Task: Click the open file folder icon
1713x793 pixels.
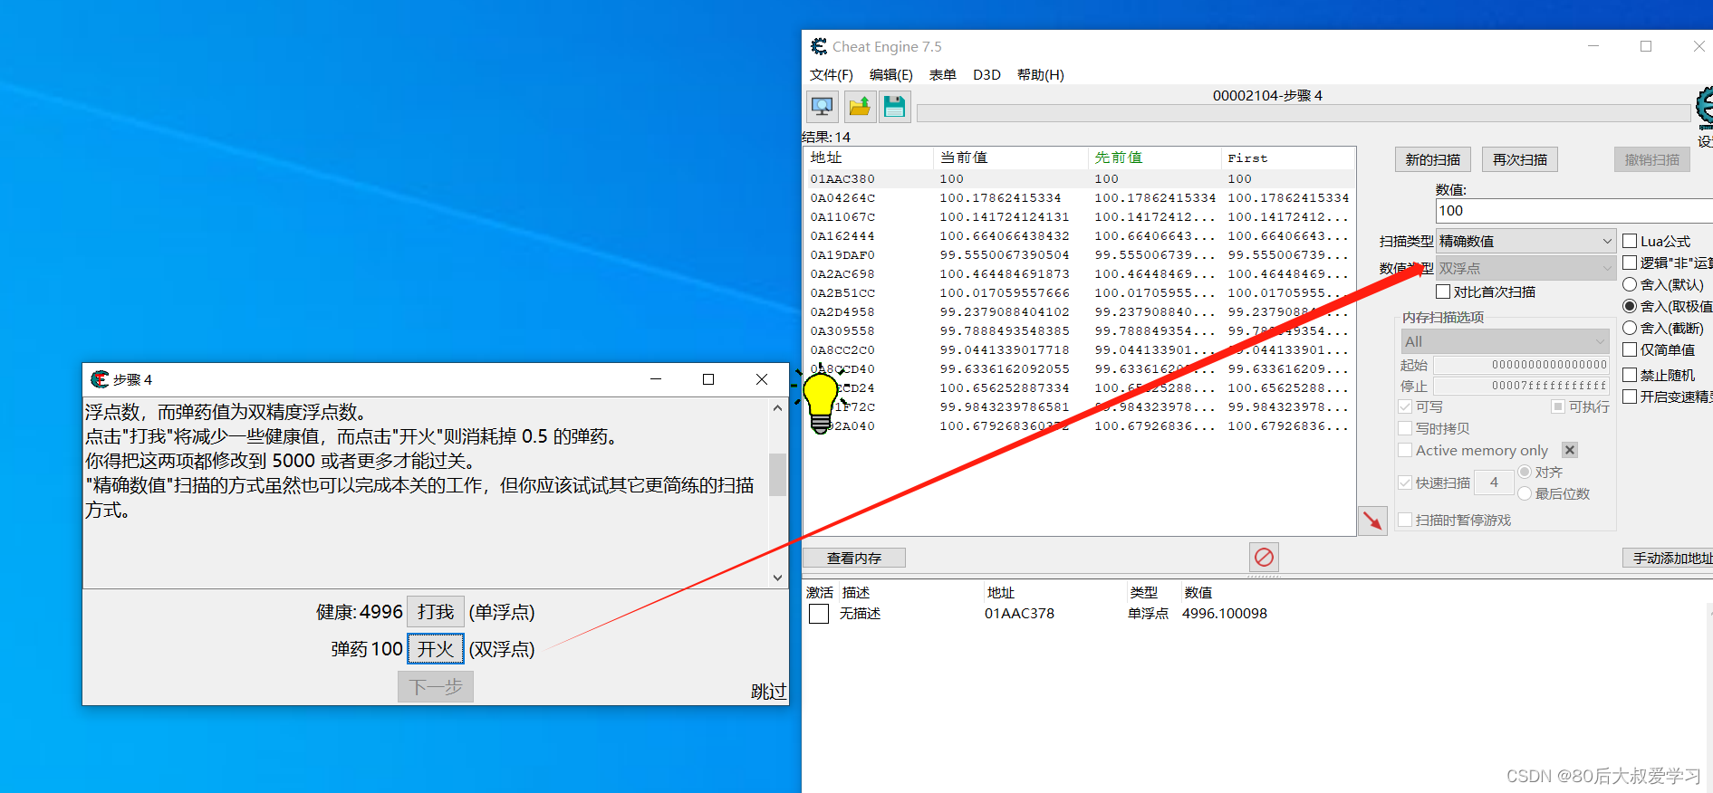Action: [859, 107]
